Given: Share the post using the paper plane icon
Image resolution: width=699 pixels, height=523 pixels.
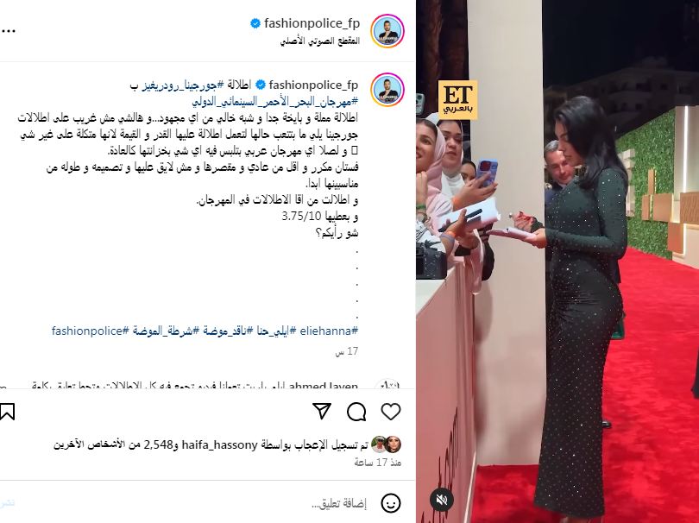Looking at the screenshot, I should click(x=322, y=412).
